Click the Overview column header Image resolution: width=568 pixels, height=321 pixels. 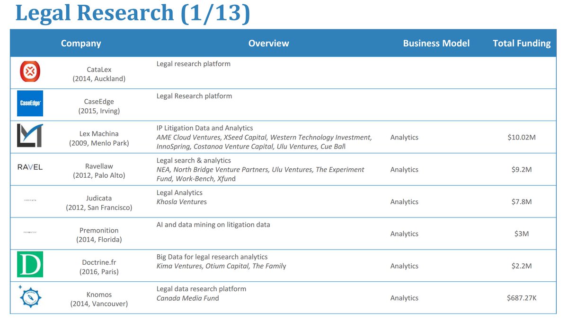pyautogui.click(x=268, y=43)
